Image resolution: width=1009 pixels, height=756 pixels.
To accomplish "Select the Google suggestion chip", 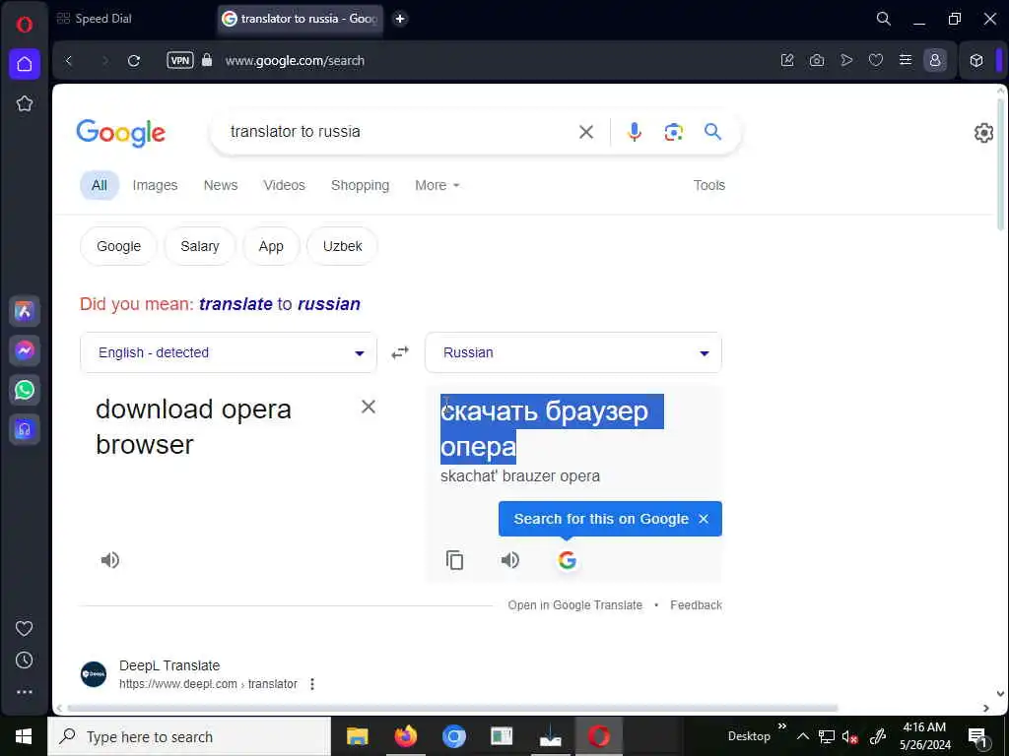I will 118,246.
